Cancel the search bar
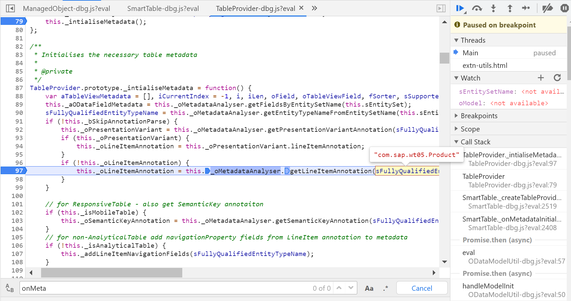The height and width of the screenshot is (301, 571). tap(422, 288)
